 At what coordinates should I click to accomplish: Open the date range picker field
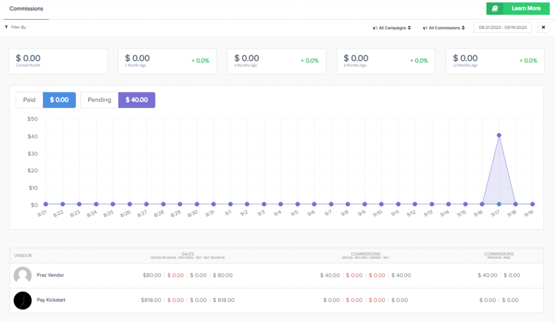502,28
